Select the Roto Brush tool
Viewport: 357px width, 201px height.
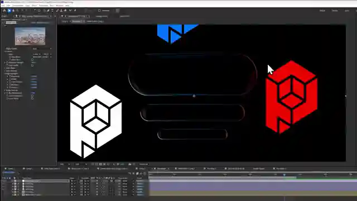pyautogui.click(x=70, y=11)
